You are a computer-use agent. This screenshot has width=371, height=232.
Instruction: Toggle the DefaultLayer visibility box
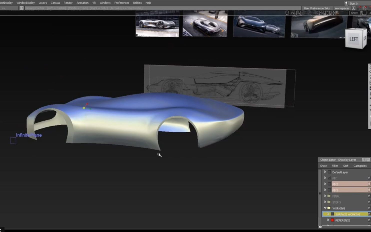329,172
